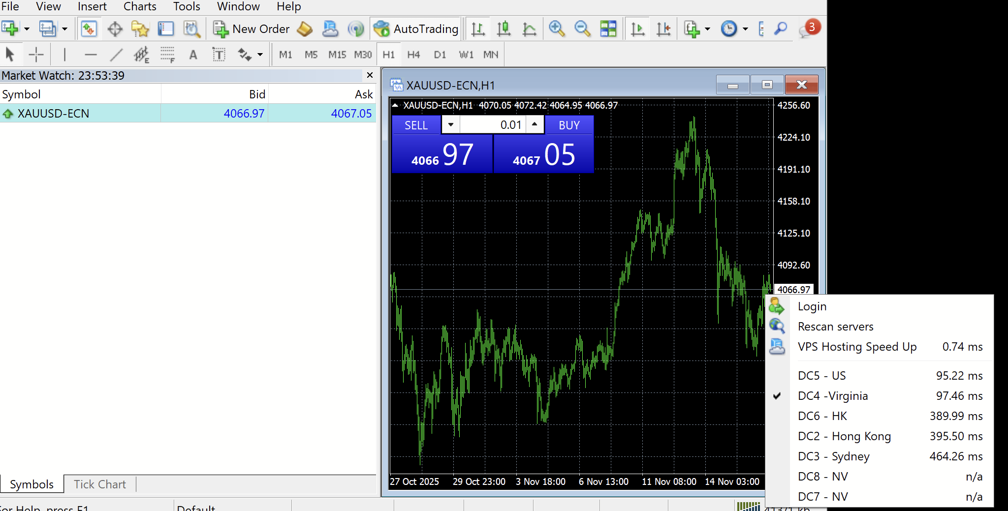Switch timeframe to H4

tap(413, 55)
